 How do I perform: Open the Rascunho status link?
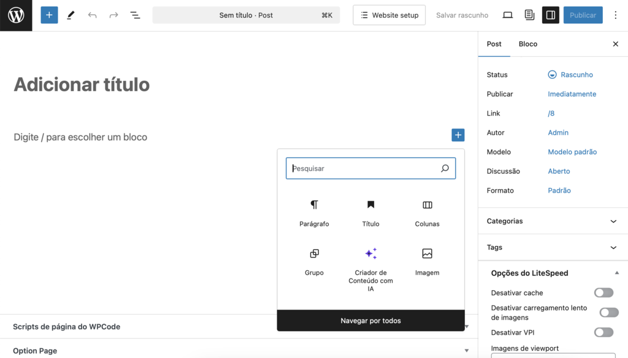[575, 74]
